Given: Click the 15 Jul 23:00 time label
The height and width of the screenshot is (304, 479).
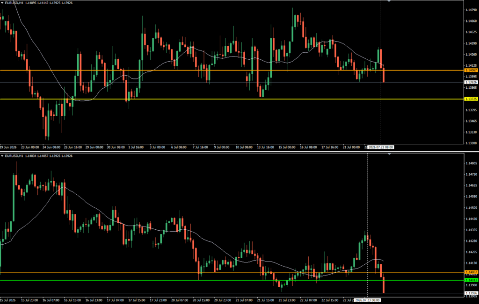Looking at the screenshot, I should tap(30, 300).
